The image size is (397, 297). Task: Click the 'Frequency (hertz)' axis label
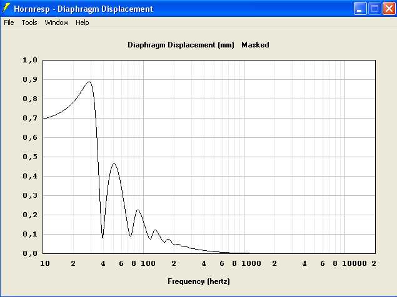point(199,281)
